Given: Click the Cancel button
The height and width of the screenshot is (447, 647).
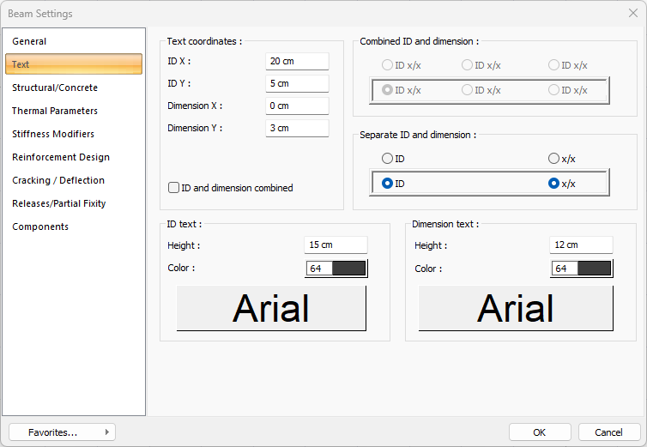Looking at the screenshot, I should tap(609, 432).
